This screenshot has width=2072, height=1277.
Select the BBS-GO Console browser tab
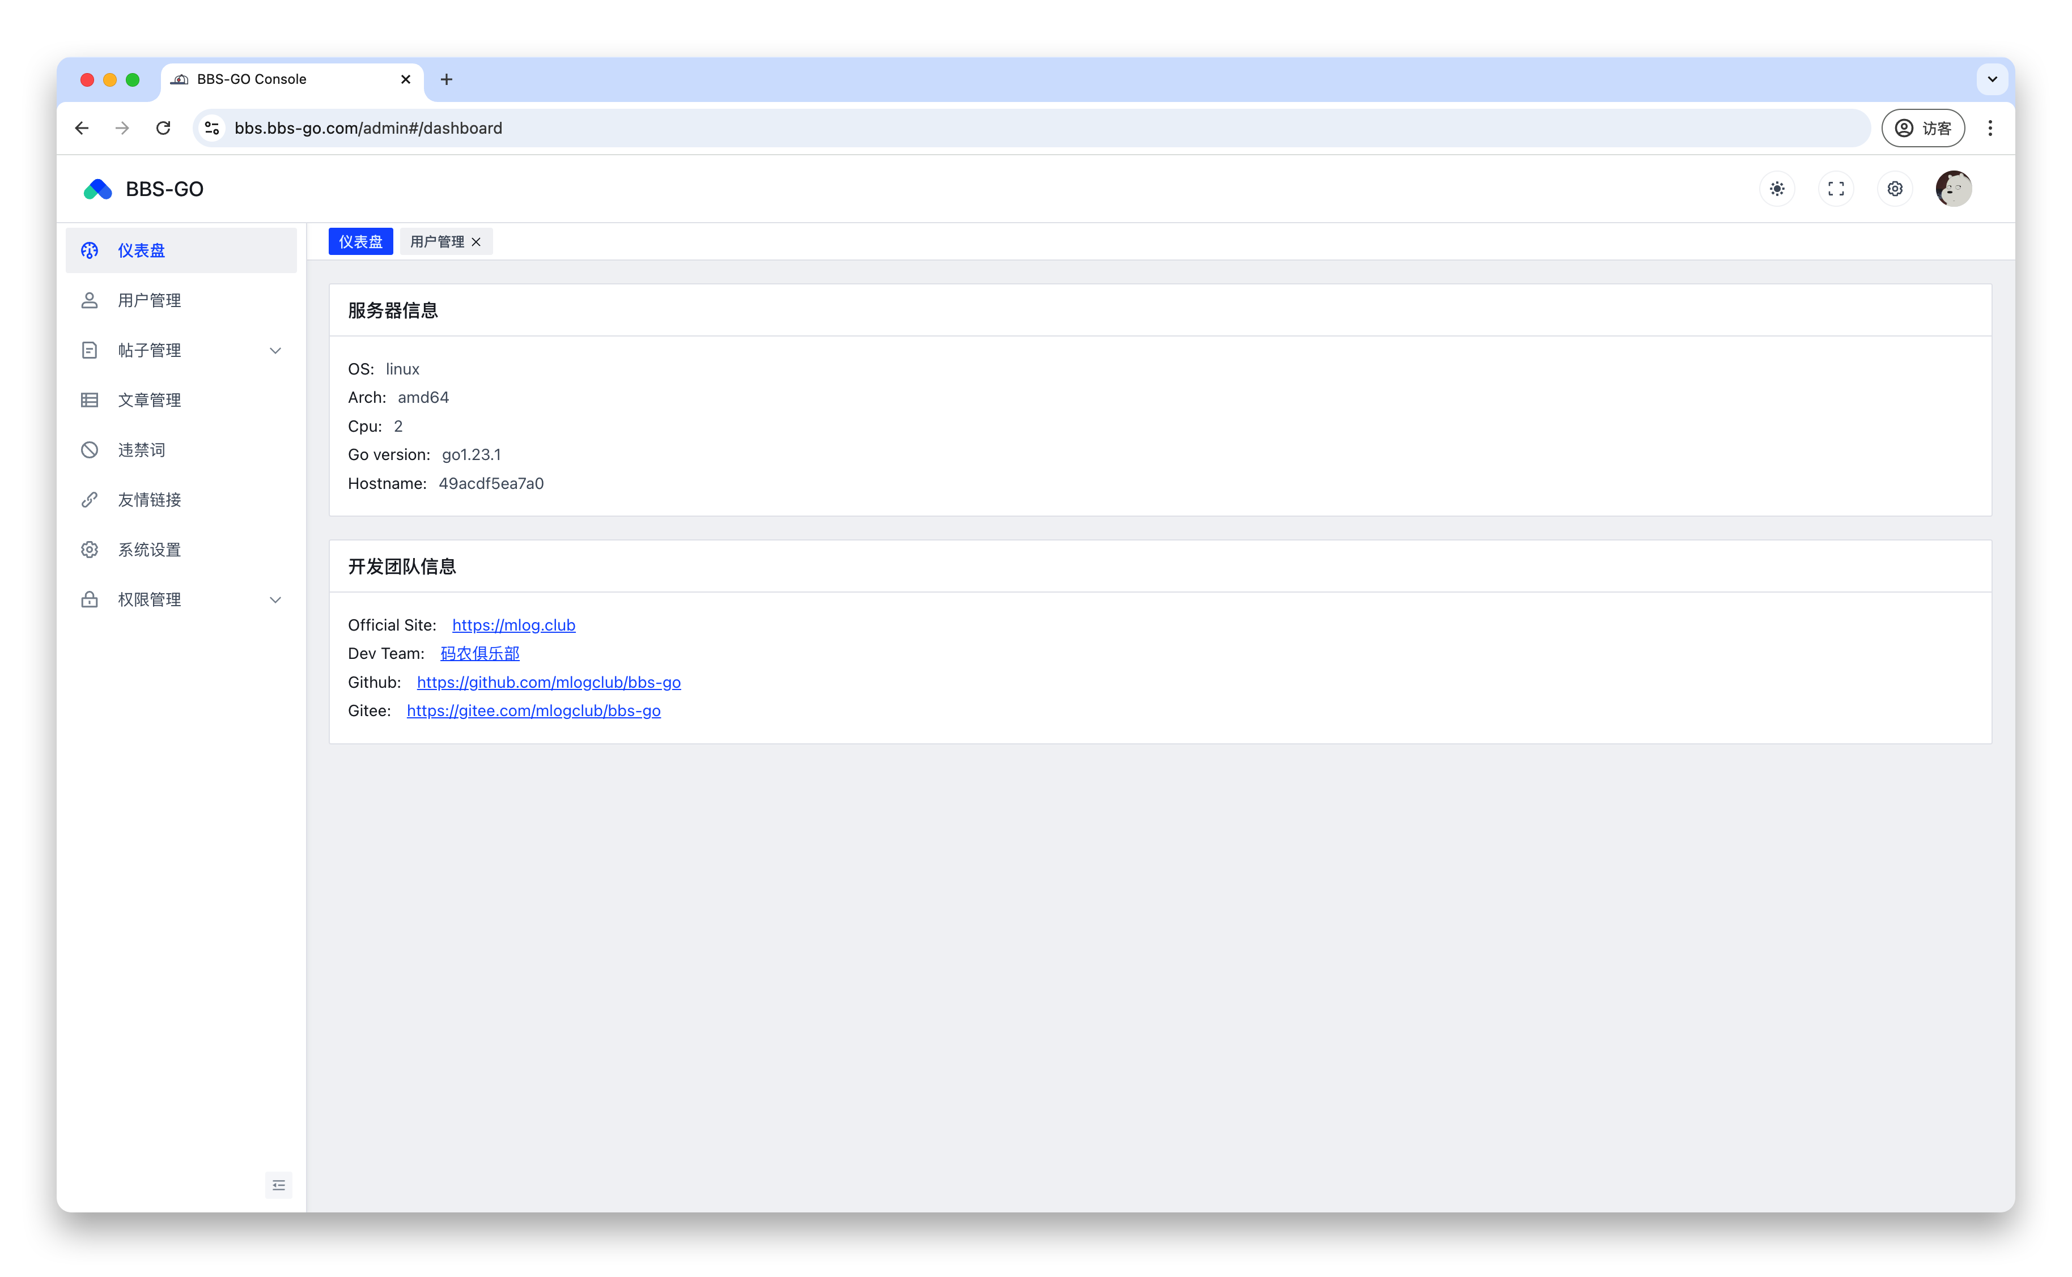click(291, 79)
